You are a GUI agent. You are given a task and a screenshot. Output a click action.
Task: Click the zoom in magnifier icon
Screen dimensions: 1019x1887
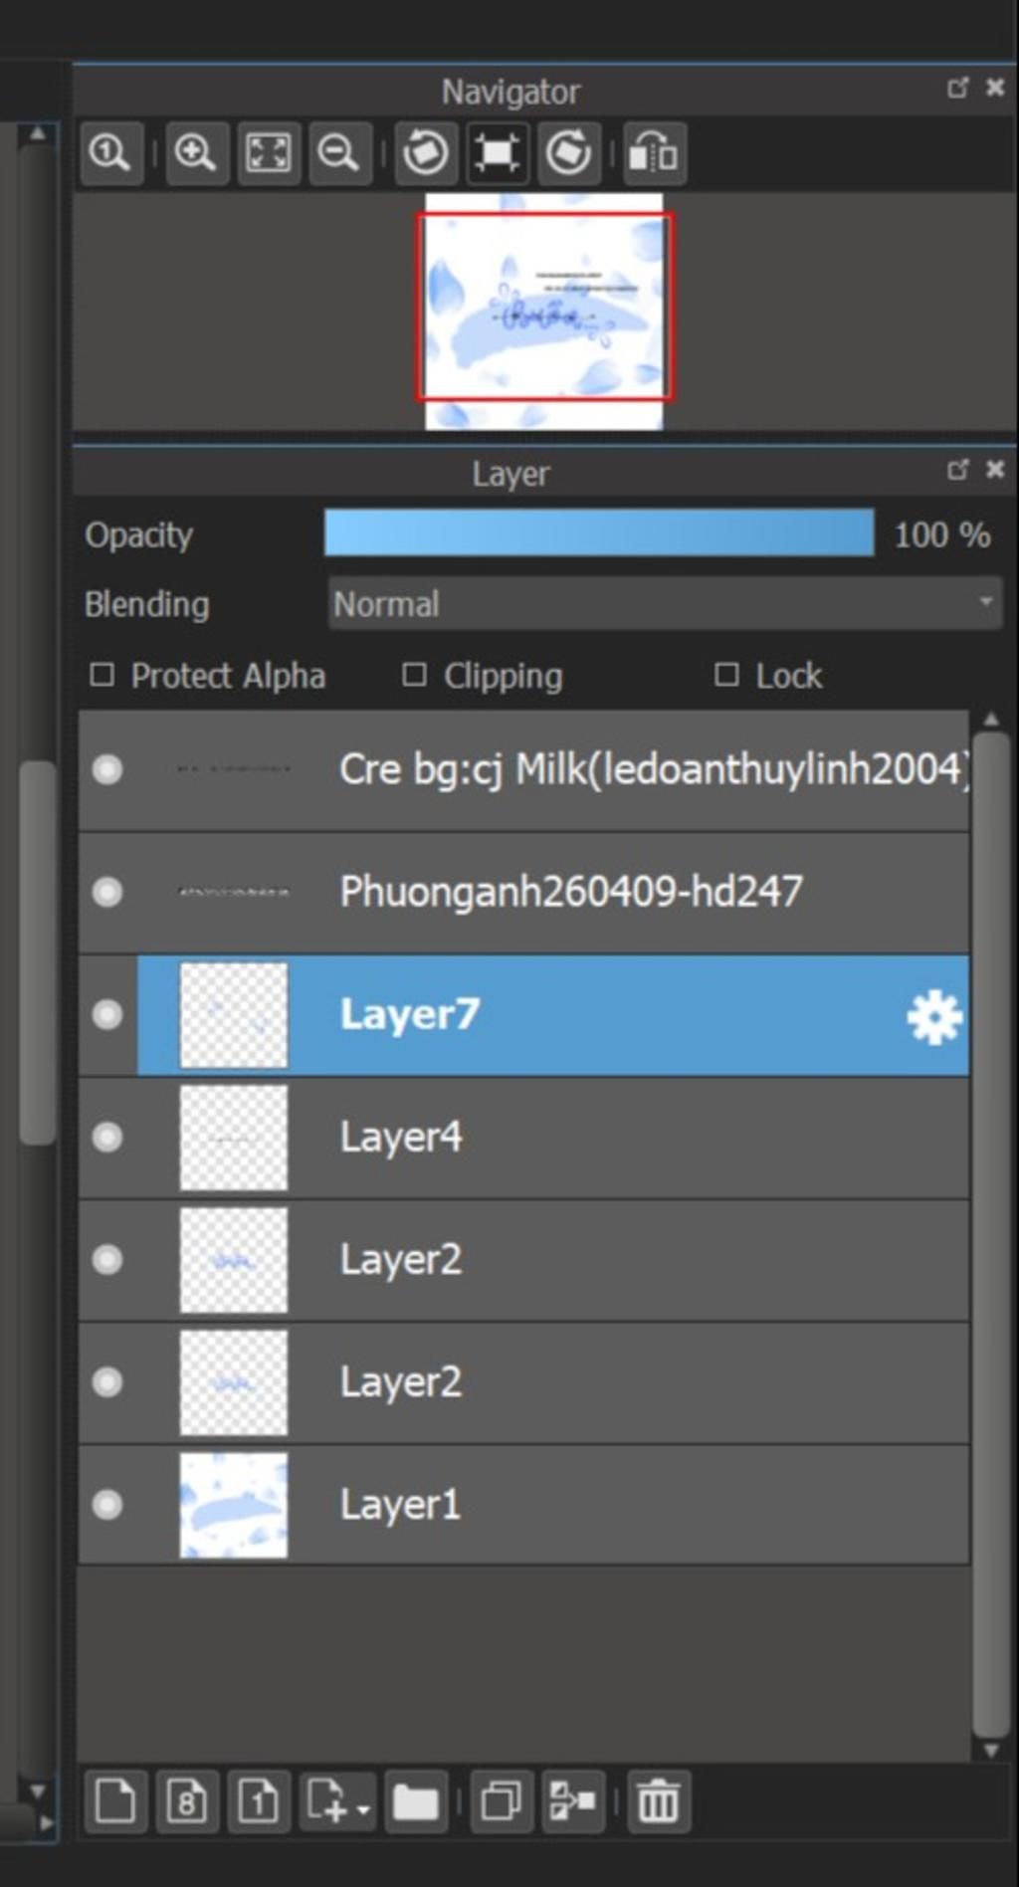(x=196, y=153)
